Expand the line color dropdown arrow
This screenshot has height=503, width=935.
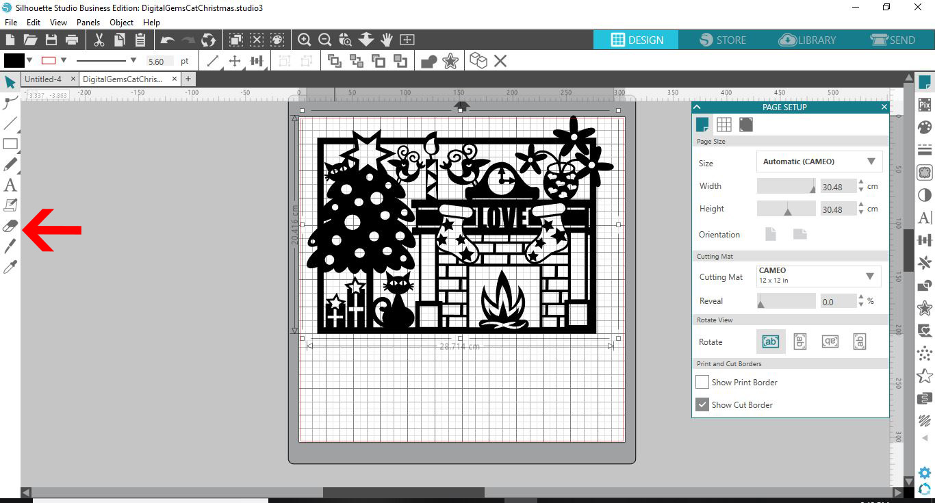(64, 60)
